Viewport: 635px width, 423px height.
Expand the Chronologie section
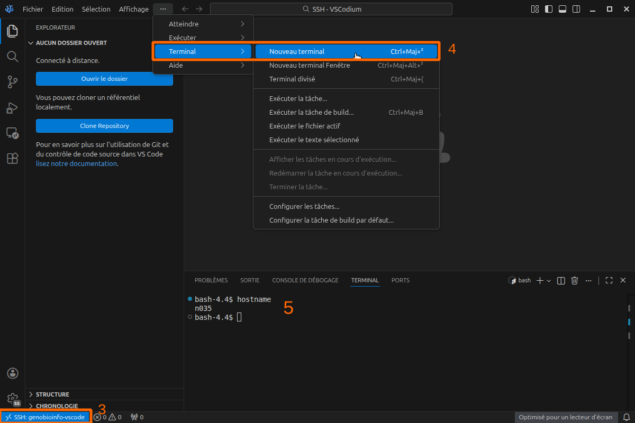pos(104,406)
